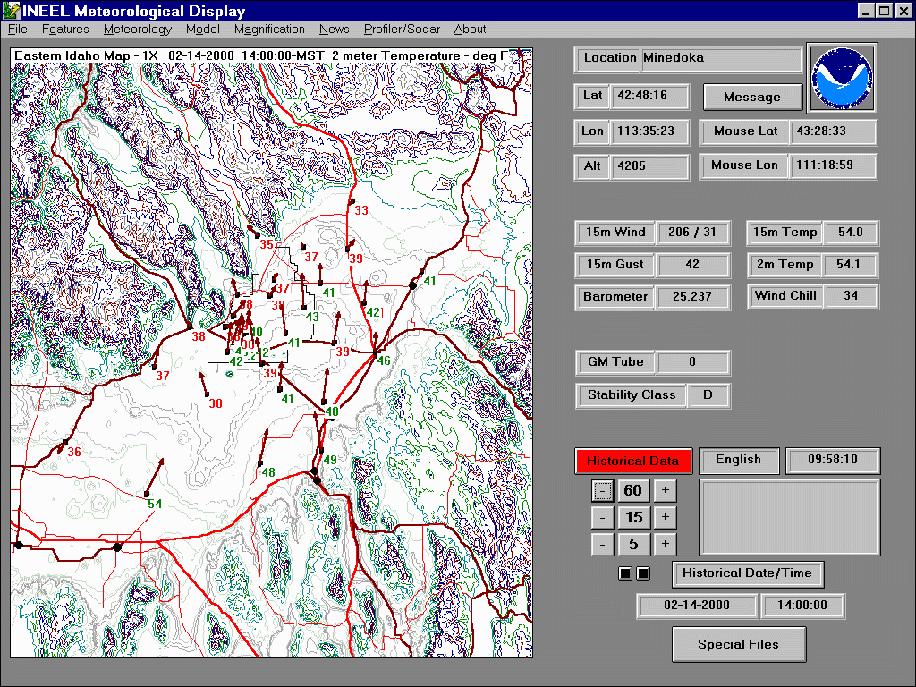Click the Lat value 42:48:16

[649, 97]
